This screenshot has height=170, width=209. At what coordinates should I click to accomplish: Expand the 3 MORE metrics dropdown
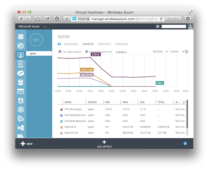[121, 52]
